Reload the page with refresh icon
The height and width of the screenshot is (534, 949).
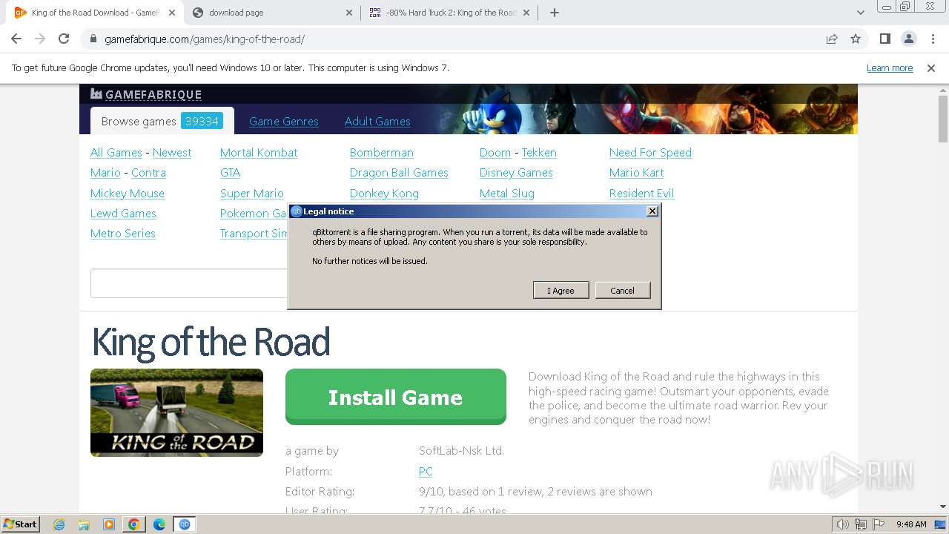pyautogui.click(x=64, y=39)
